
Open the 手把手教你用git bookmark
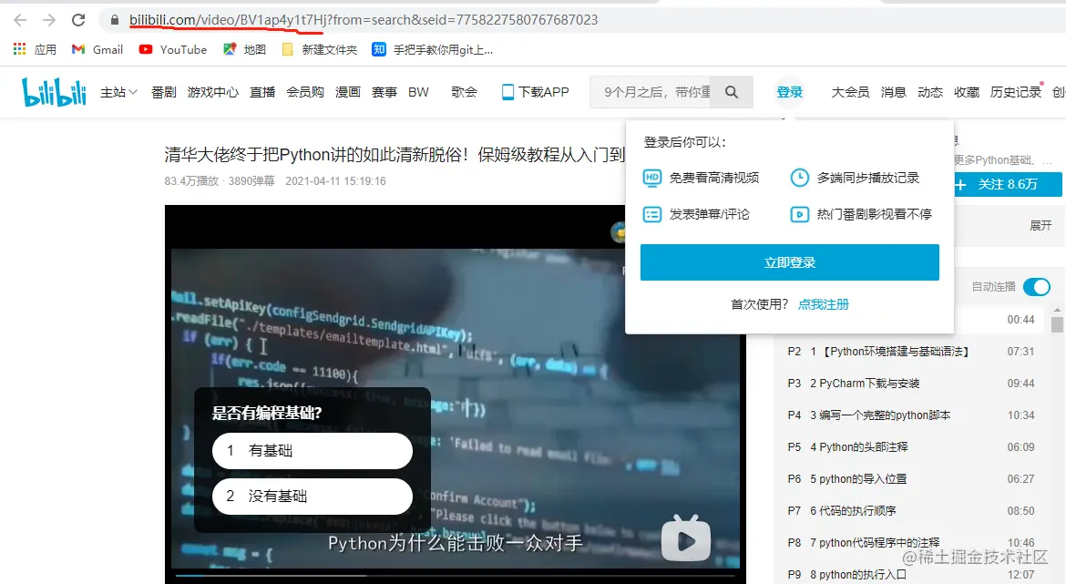tap(433, 49)
